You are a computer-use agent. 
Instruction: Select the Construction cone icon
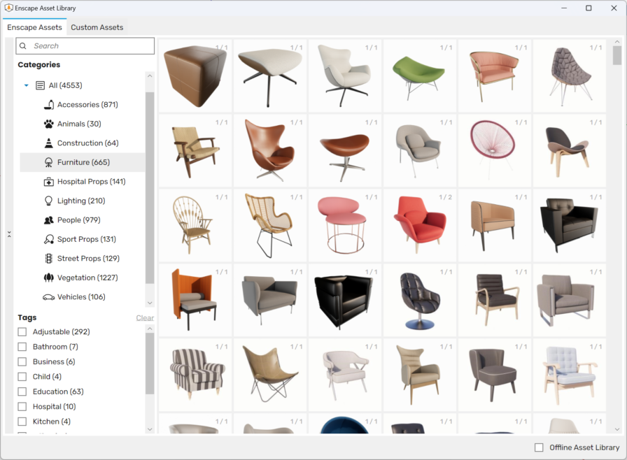(49, 143)
